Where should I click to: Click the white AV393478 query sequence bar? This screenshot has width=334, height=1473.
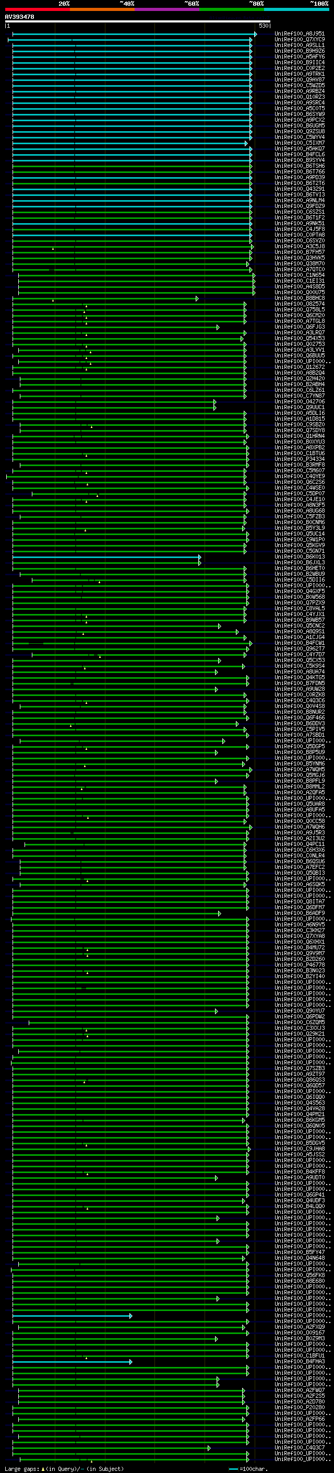(138, 22)
